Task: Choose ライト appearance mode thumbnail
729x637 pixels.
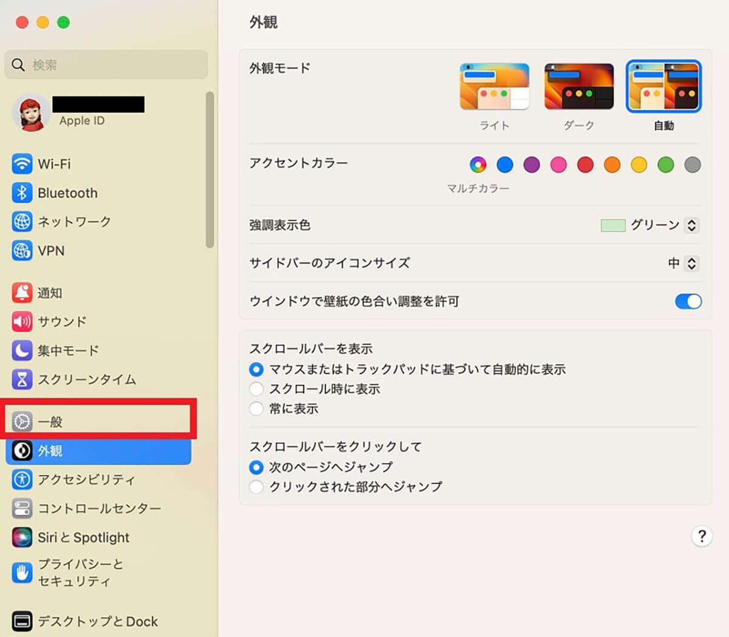Action: point(495,87)
